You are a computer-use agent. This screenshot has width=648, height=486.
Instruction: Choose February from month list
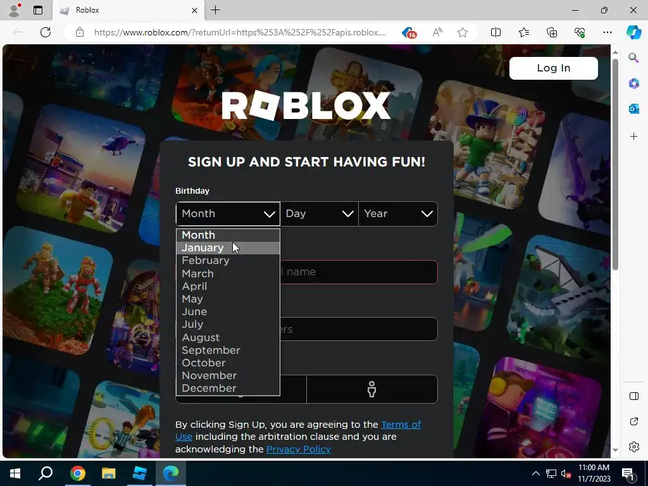click(228, 261)
